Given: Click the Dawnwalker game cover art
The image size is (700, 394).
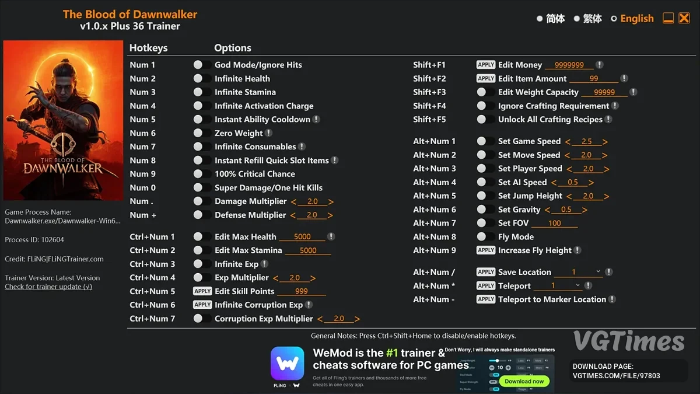Looking at the screenshot, I should tap(62, 120).
